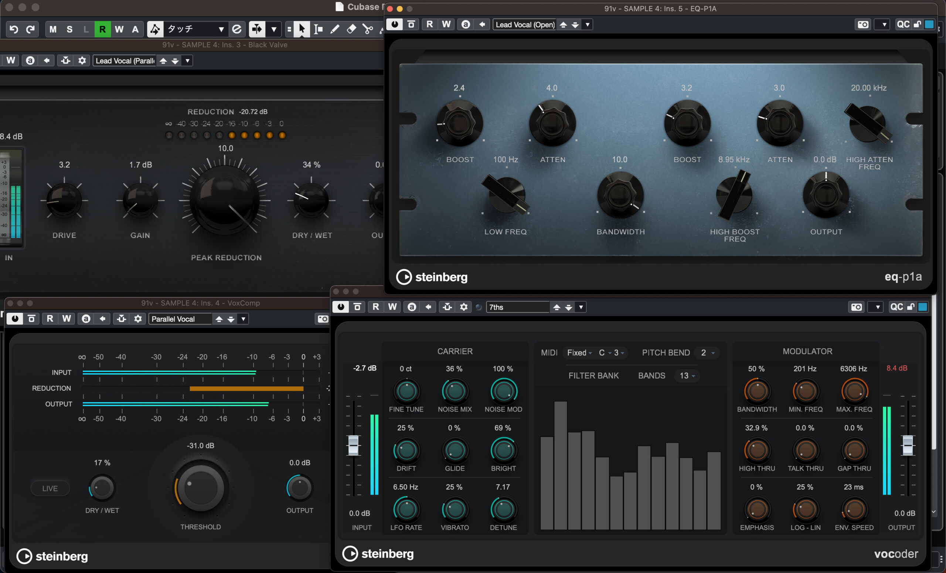
Task: Click Vocoder copy settings arrow icon
Action: coord(428,307)
